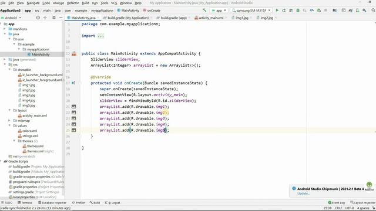The width and height of the screenshot is (376, 211).
Task: Click Sync Project with Gradle Files icon
Action: 350,11
